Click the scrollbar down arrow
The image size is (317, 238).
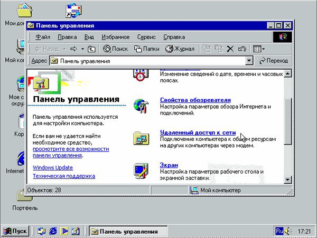coord(287,179)
